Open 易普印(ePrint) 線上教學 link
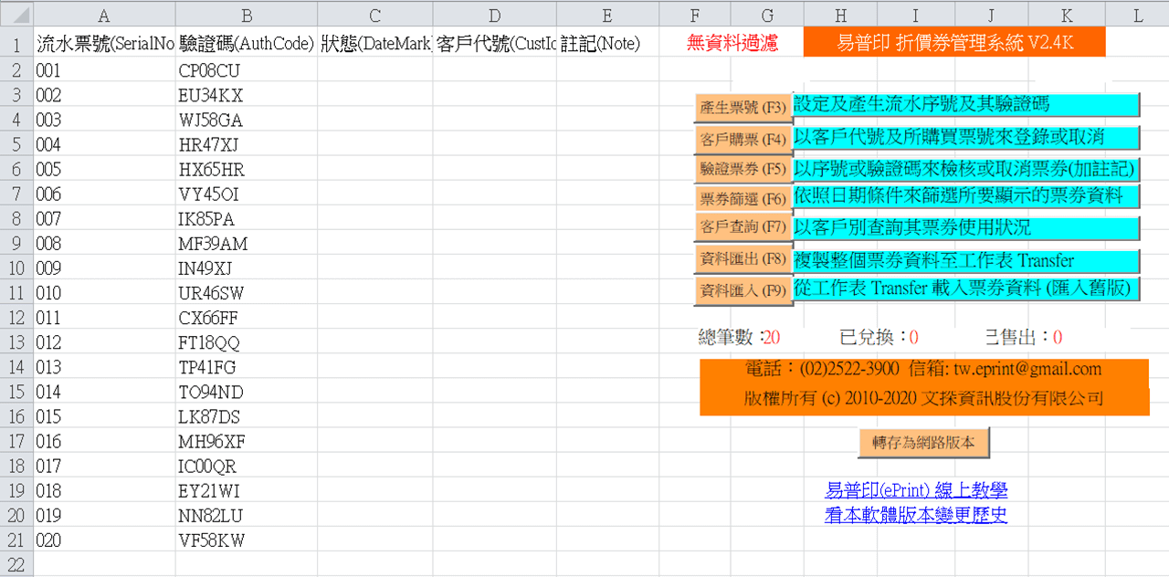Image resolution: width=1169 pixels, height=577 pixels. point(915,491)
